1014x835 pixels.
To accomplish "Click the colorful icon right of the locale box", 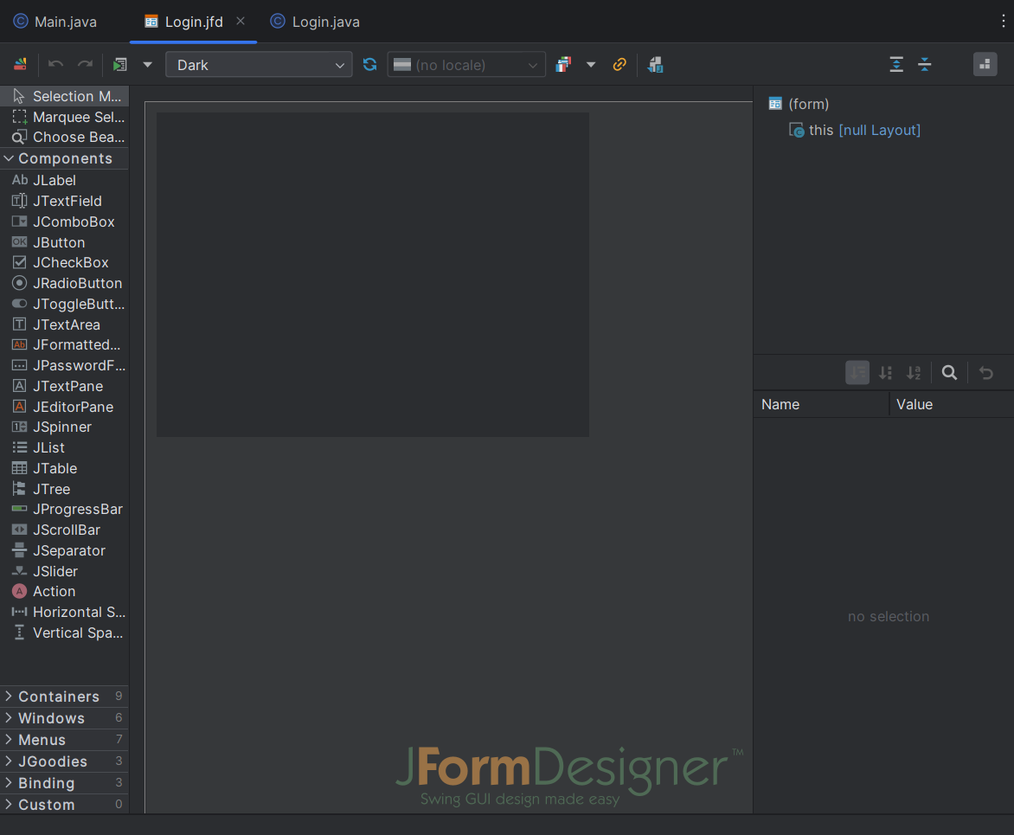I will pos(563,64).
